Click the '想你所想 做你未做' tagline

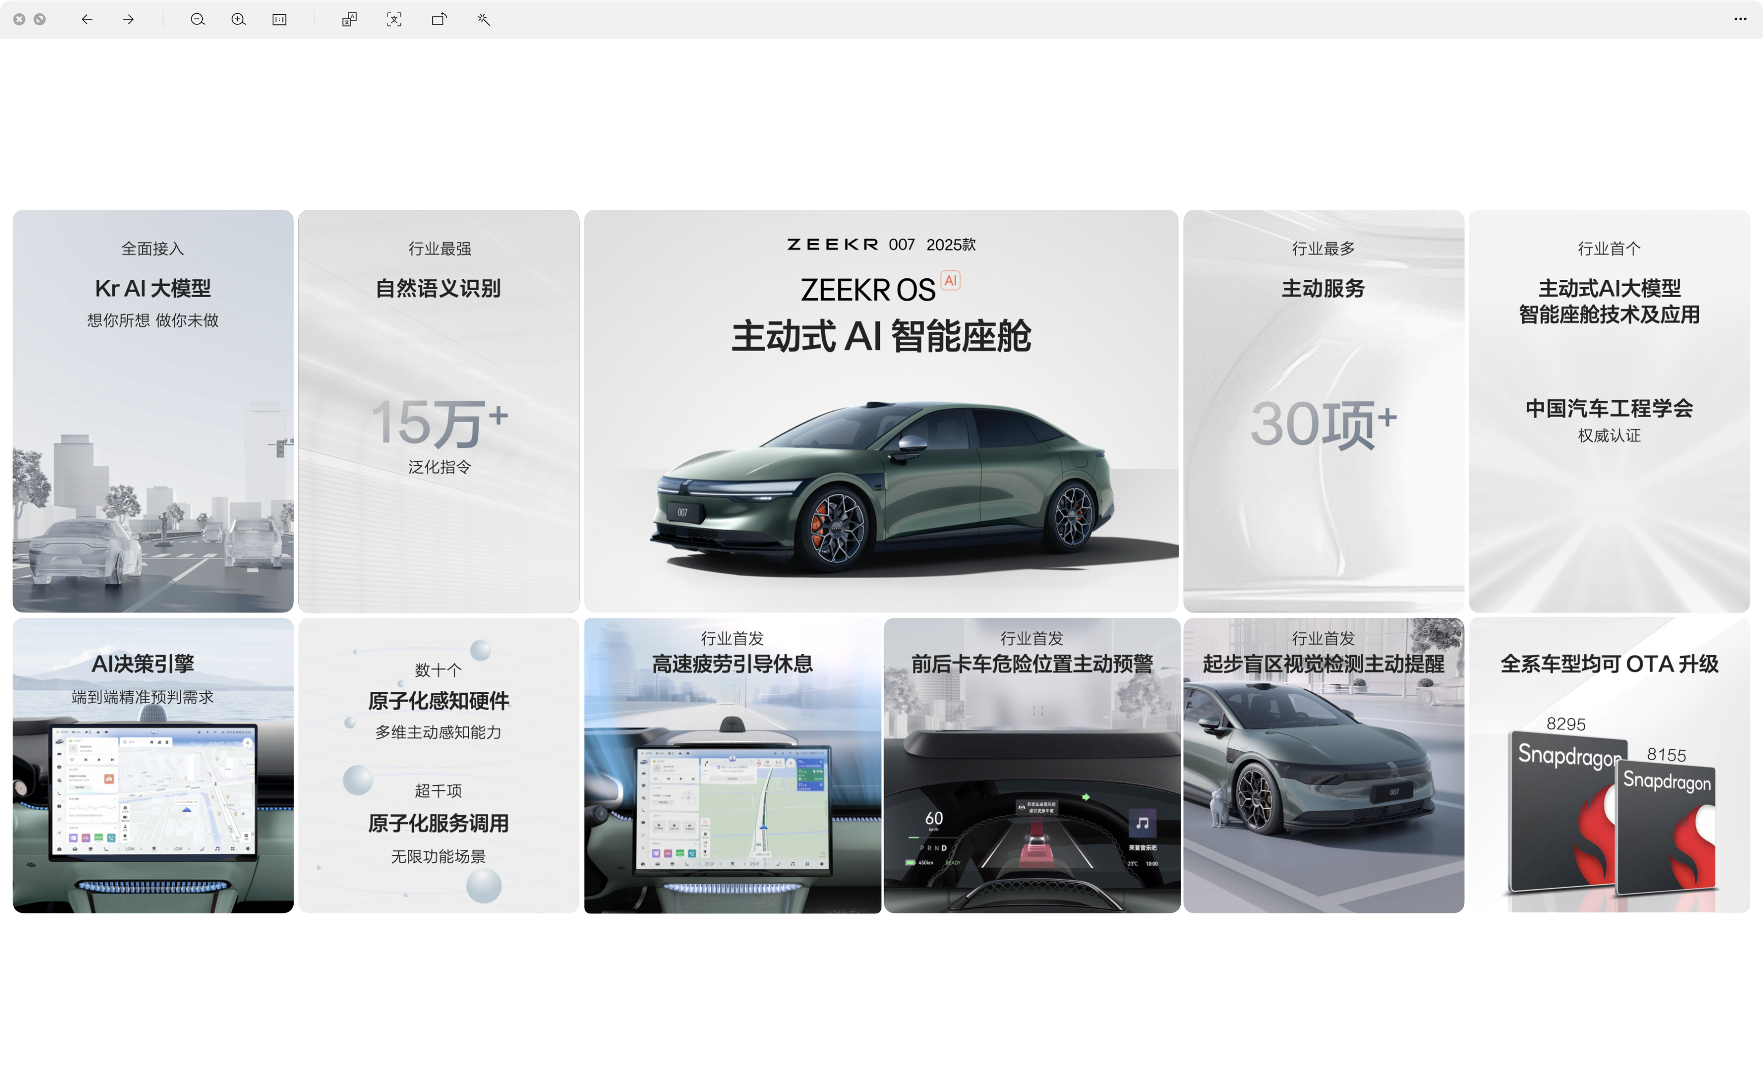[153, 321]
